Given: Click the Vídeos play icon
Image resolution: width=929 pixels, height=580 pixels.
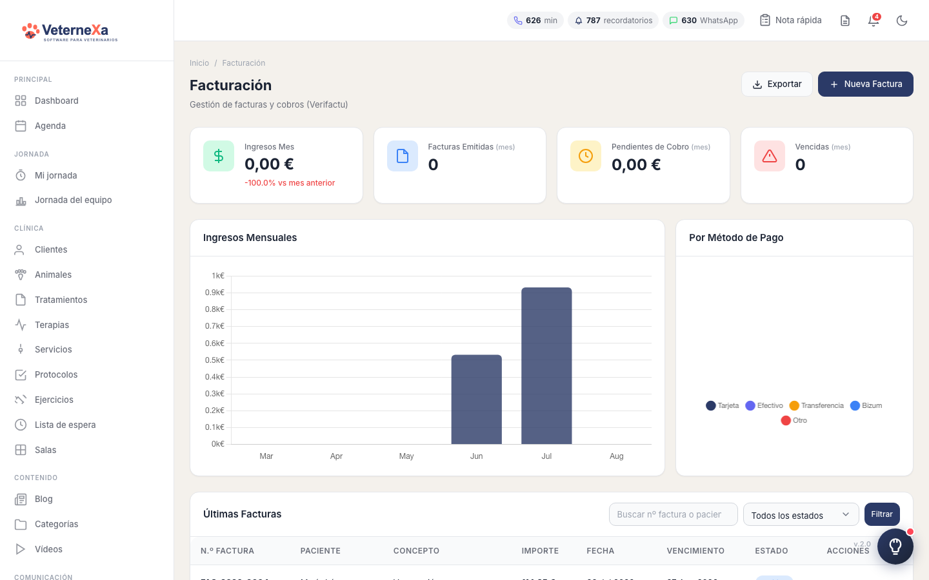Looking at the screenshot, I should 21,549.
